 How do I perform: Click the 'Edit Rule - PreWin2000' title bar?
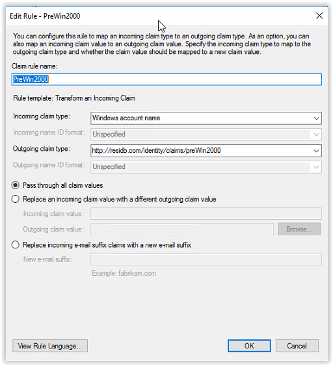[45, 16]
